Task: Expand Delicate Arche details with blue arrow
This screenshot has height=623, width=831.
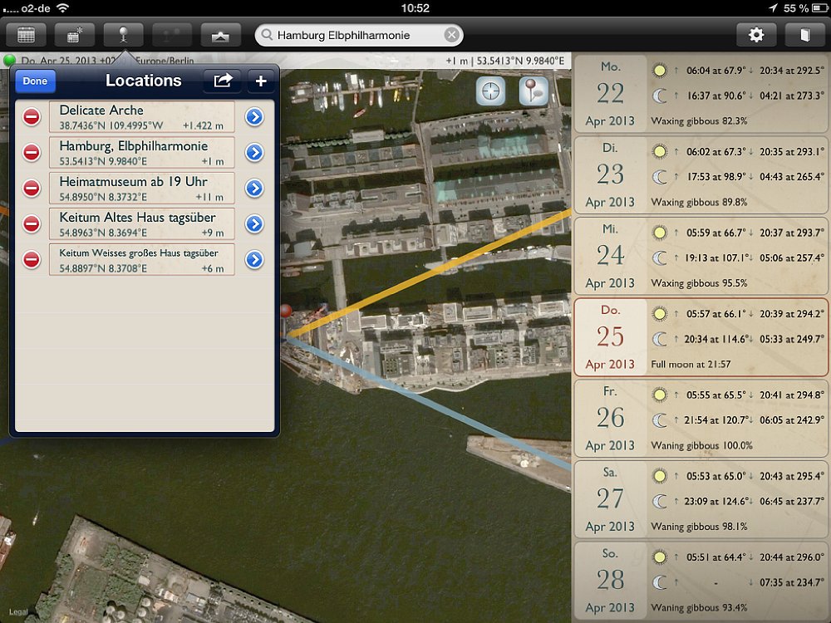Action: [x=254, y=116]
